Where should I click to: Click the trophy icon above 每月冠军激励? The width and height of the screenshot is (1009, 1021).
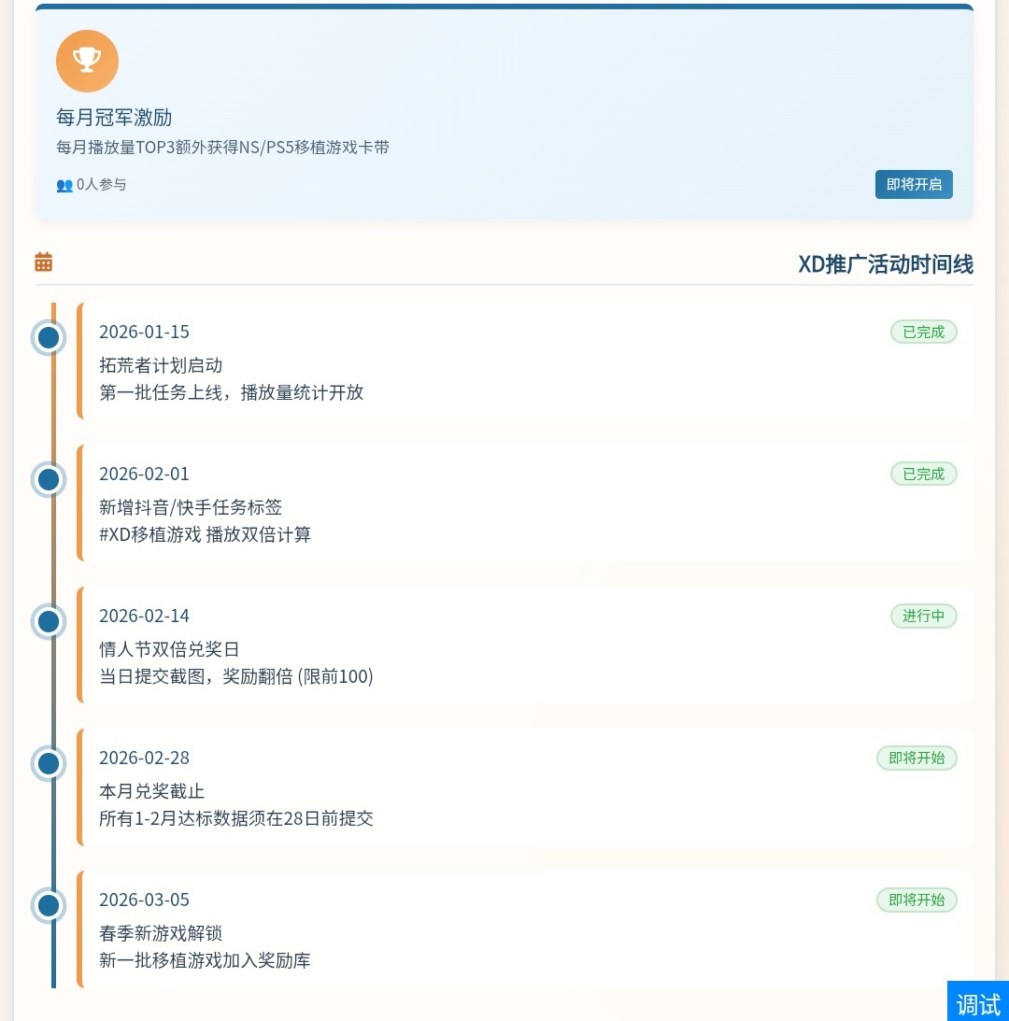[87, 60]
